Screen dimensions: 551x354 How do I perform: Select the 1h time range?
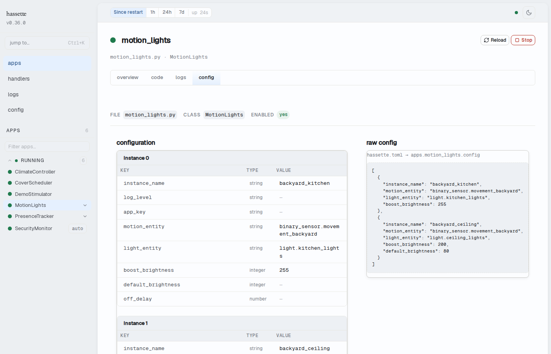click(153, 12)
